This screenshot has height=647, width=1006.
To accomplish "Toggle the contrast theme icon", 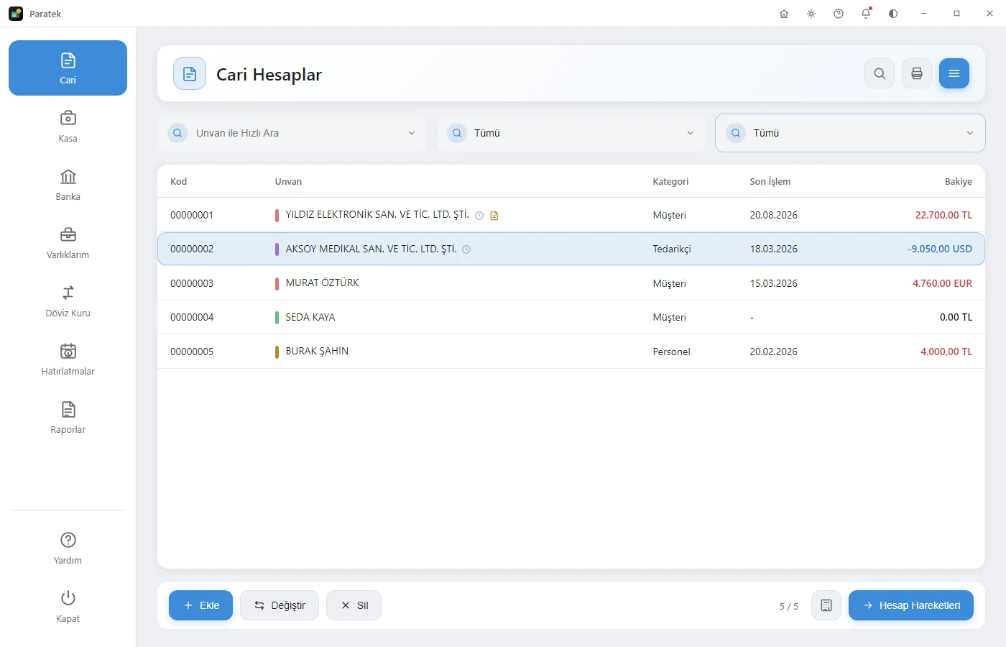I will [893, 14].
